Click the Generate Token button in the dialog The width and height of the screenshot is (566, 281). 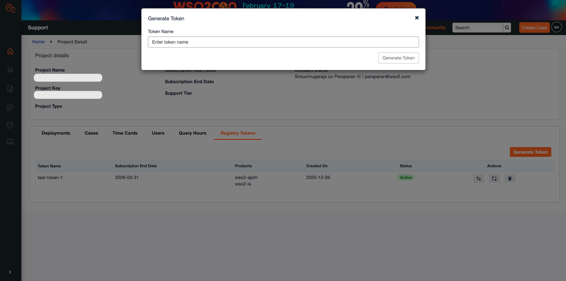(398, 58)
